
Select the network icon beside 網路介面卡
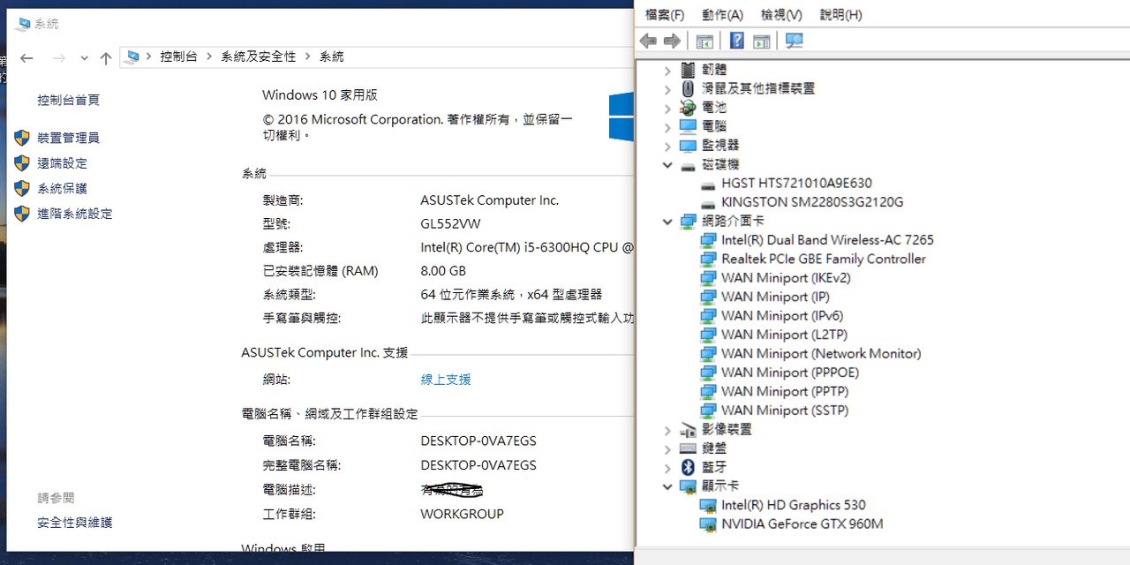(x=689, y=222)
